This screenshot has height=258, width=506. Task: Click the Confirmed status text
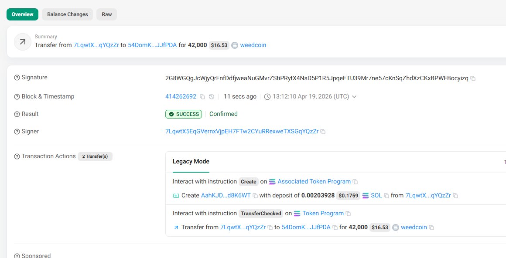point(223,114)
